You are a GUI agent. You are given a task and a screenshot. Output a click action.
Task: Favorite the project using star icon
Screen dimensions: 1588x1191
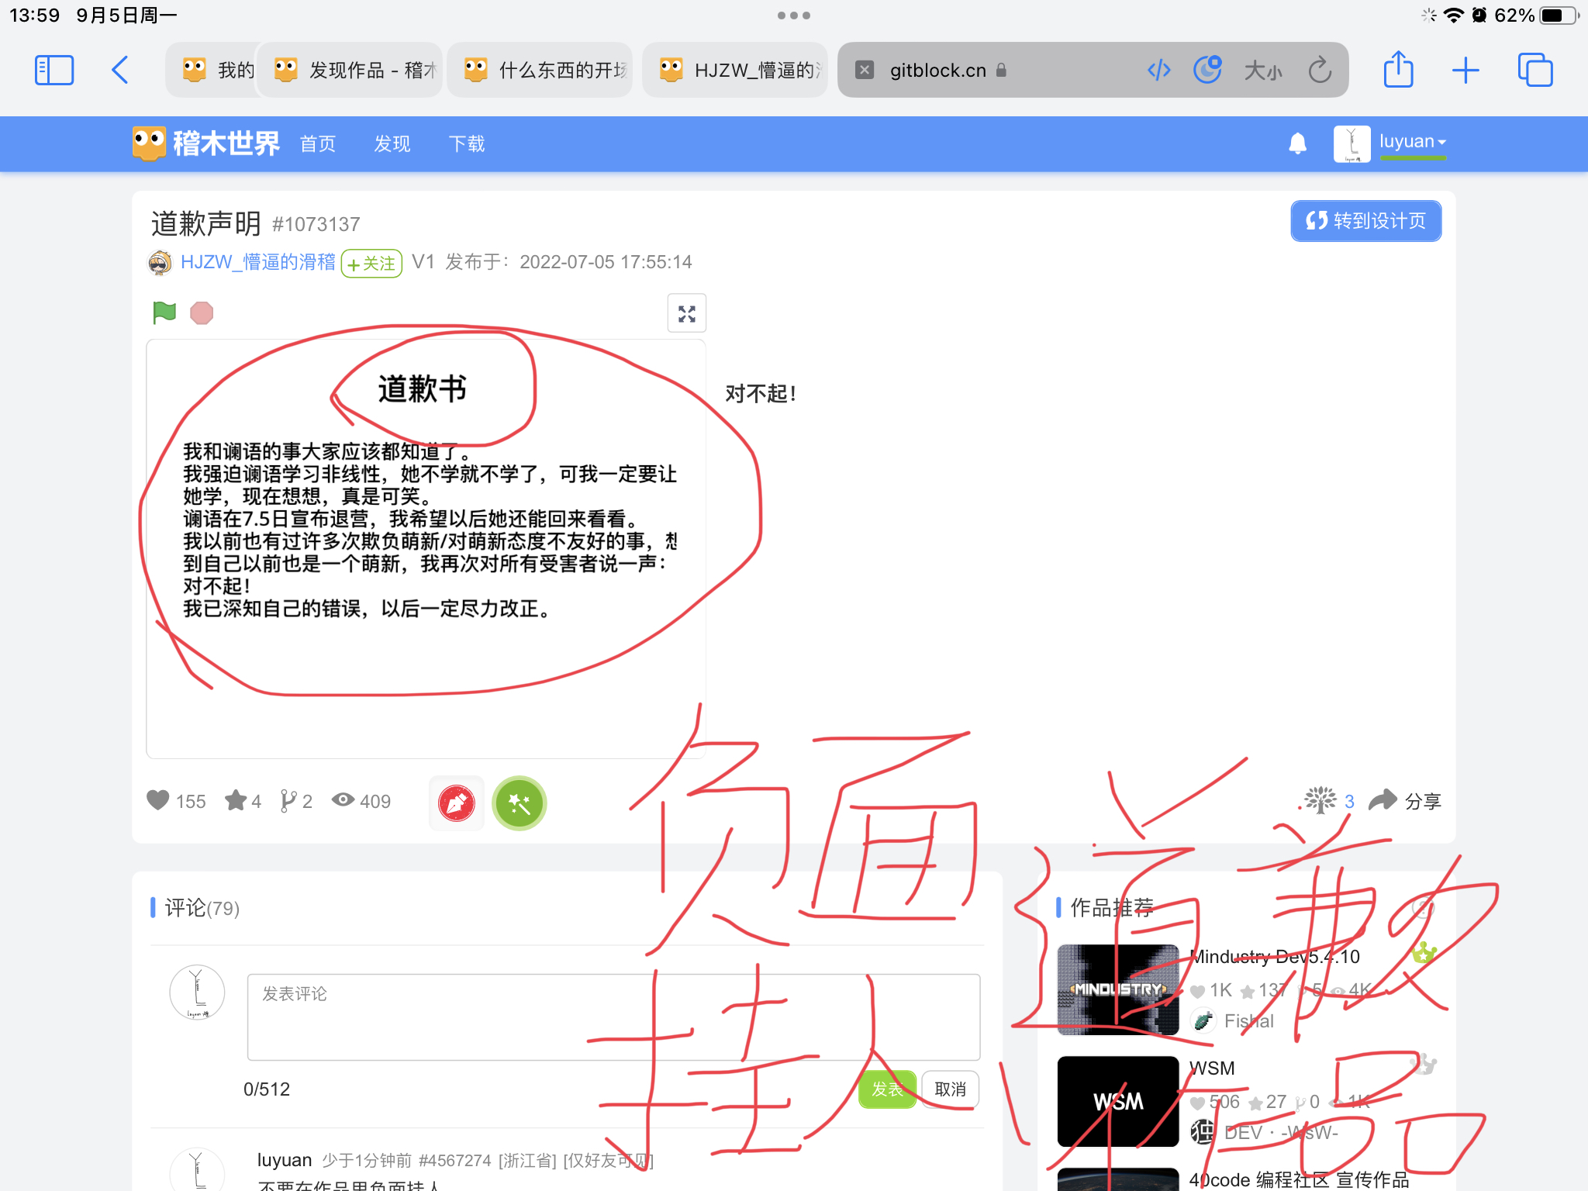click(x=236, y=800)
